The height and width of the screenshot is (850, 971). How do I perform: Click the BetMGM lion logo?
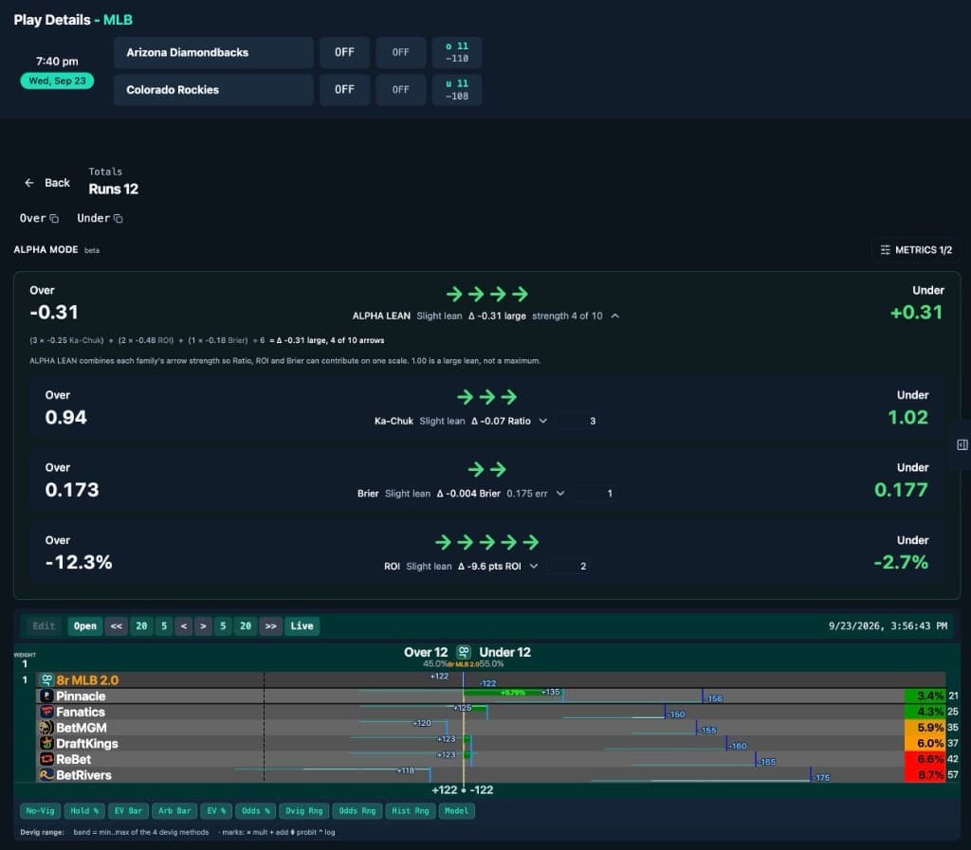coord(46,728)
